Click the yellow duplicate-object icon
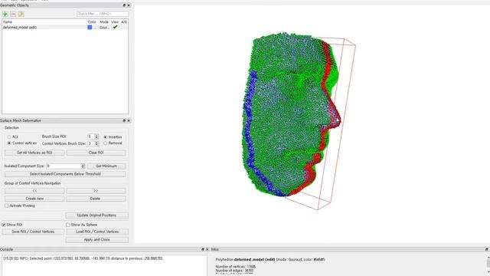This screenshot has width=490, height=276. (21, 14)
